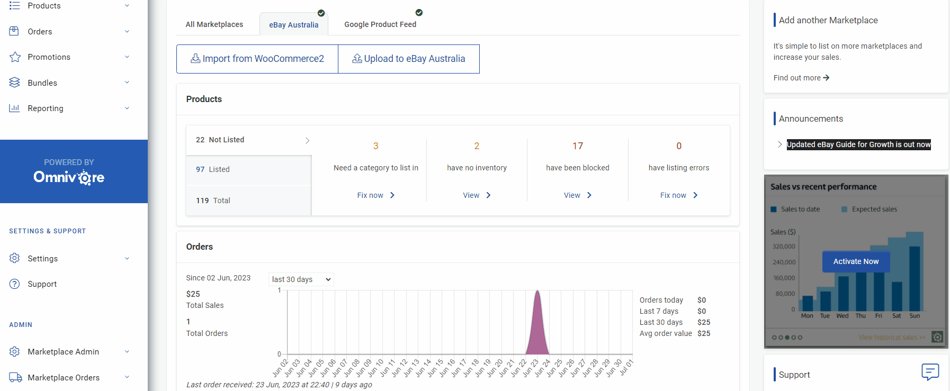Select the 22 Not Listed row

tap(249, 140)
